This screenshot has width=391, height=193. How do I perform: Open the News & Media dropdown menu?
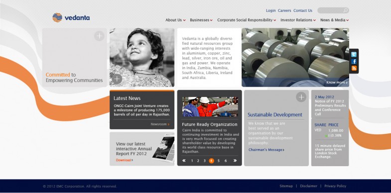(x=334, y=20)
